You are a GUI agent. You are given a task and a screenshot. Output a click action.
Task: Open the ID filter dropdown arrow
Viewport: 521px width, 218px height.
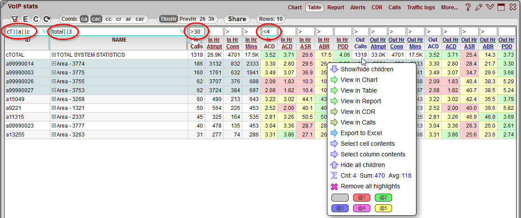pyautogui.click(x=44, y=32)
